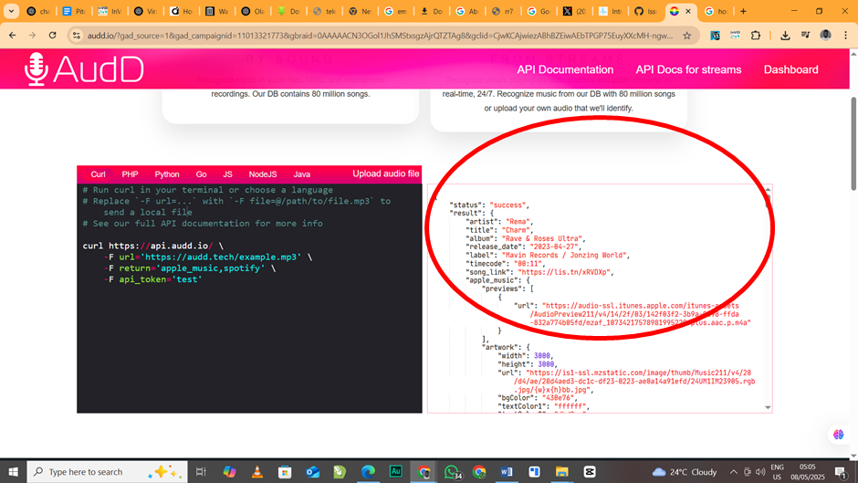Click the browser back arrow
The width and height of the screenshot is (858, 483).
[13, 35]
